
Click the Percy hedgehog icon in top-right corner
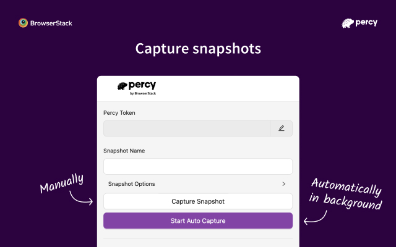[x=348, y=23]
